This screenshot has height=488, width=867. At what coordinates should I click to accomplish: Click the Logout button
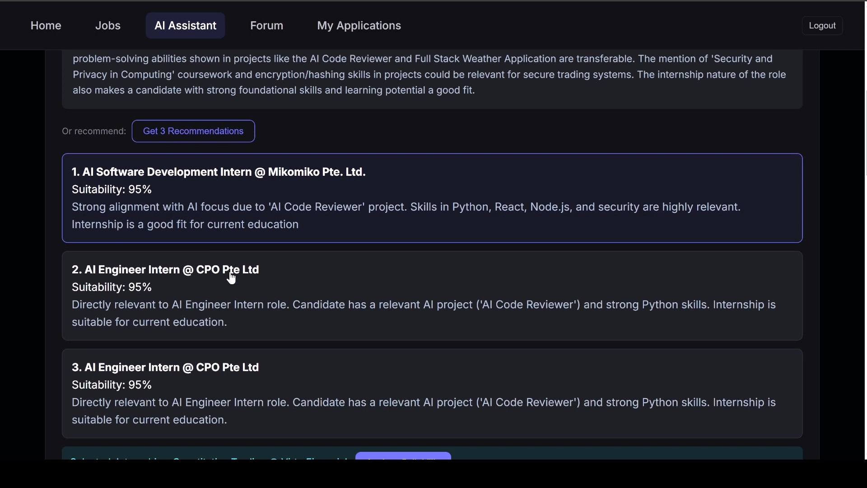(822, 26)
